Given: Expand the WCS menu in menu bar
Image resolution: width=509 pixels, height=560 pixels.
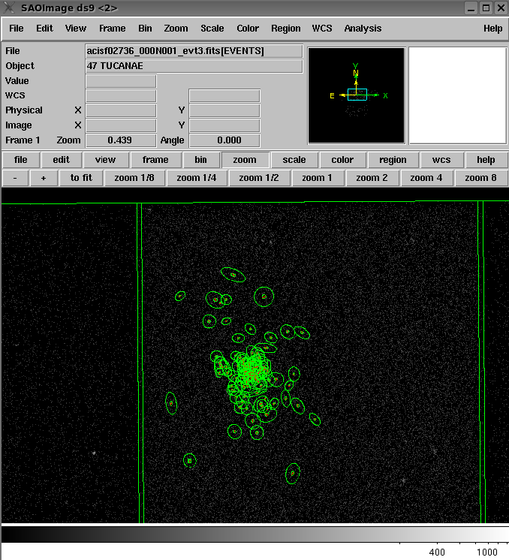Looking at the screenshot, I should (x=322, y=29).
